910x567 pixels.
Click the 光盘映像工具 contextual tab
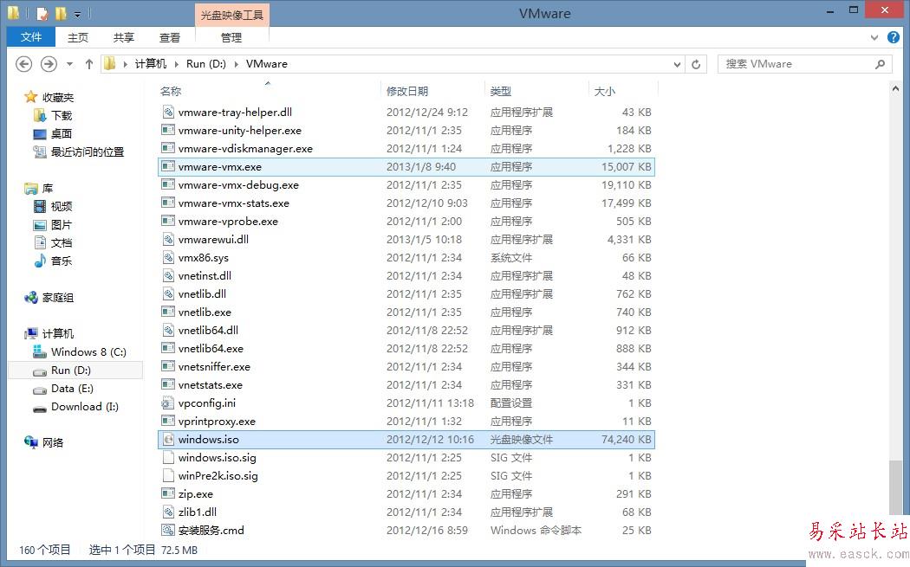tap(232, 15)
